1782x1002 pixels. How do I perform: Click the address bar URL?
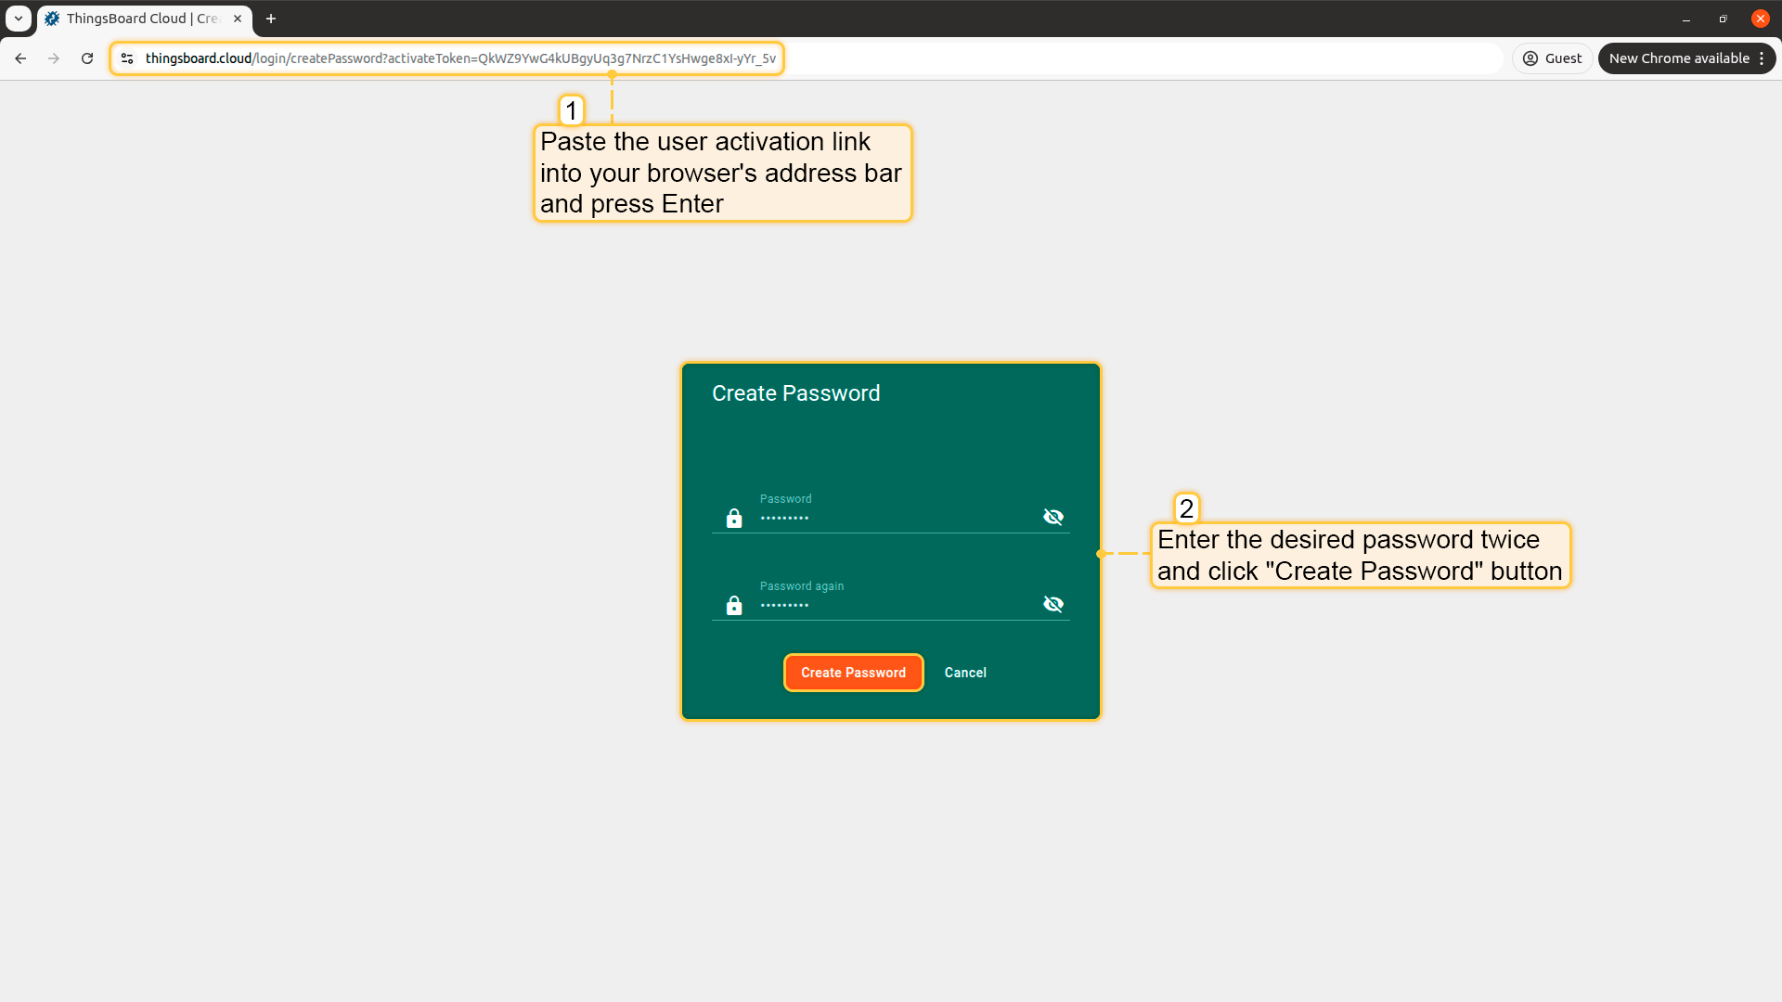459,58
